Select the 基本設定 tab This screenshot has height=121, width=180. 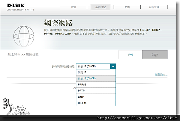click(x=100, y=7)
